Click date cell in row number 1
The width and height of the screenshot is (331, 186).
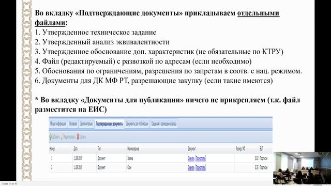tap(78, 159)
